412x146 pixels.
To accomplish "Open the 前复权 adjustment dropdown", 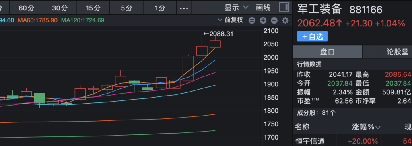I will point(231,20).
